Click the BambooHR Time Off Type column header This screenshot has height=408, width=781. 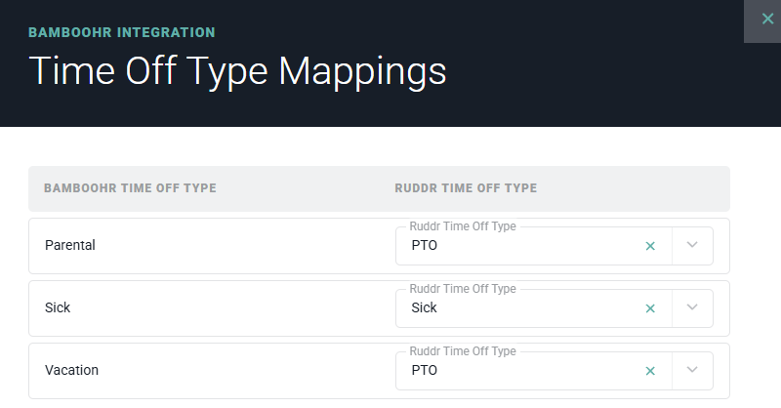pos(130,188)
